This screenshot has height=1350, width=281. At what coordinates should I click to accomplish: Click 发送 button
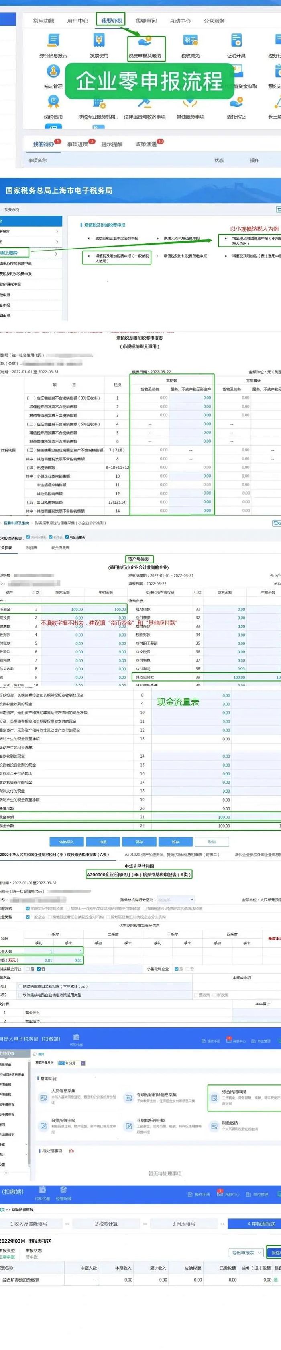coord(274,1253)
